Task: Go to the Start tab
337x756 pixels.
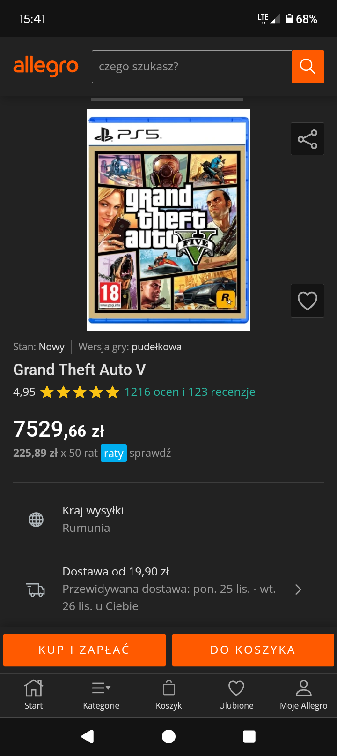Action: click(34, 695)
